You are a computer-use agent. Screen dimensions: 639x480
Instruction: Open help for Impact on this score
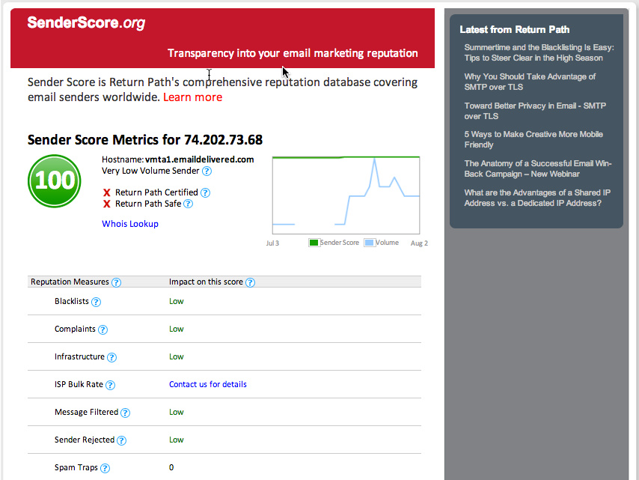[250, 282]
